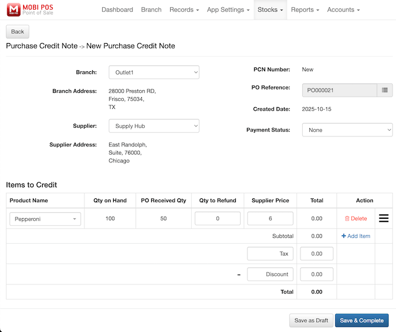Image resolution: width=396 pixels, height=332 pixels.
Task: Open the PO Reference list icon
Action: 384,90
